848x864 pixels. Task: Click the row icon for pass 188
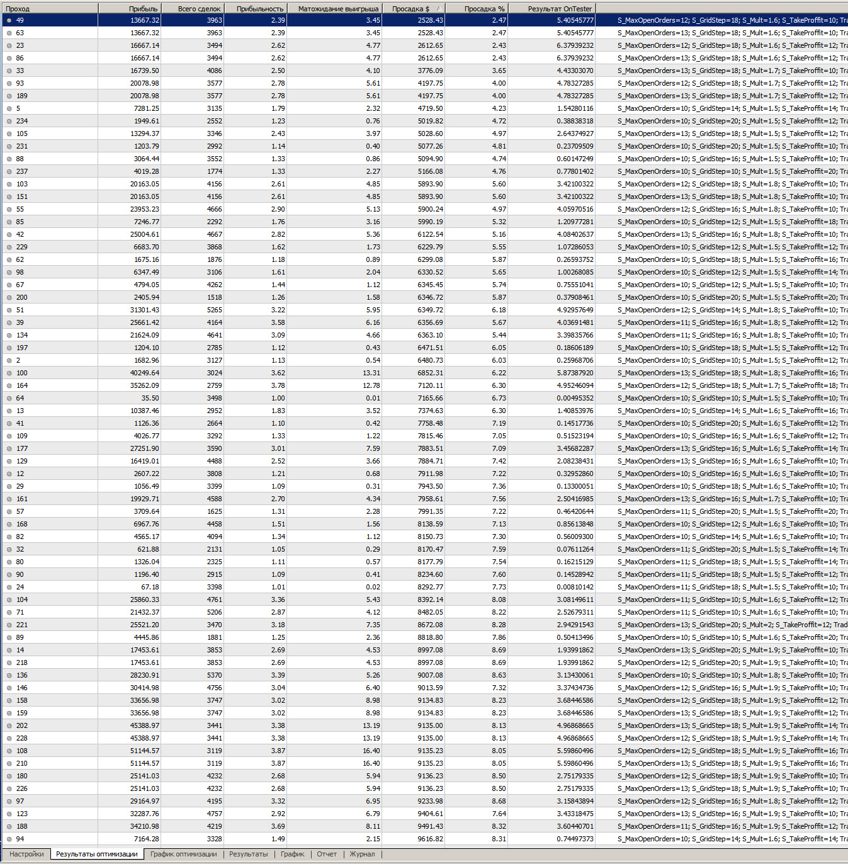pyautogui.click(x=9, y=826)
